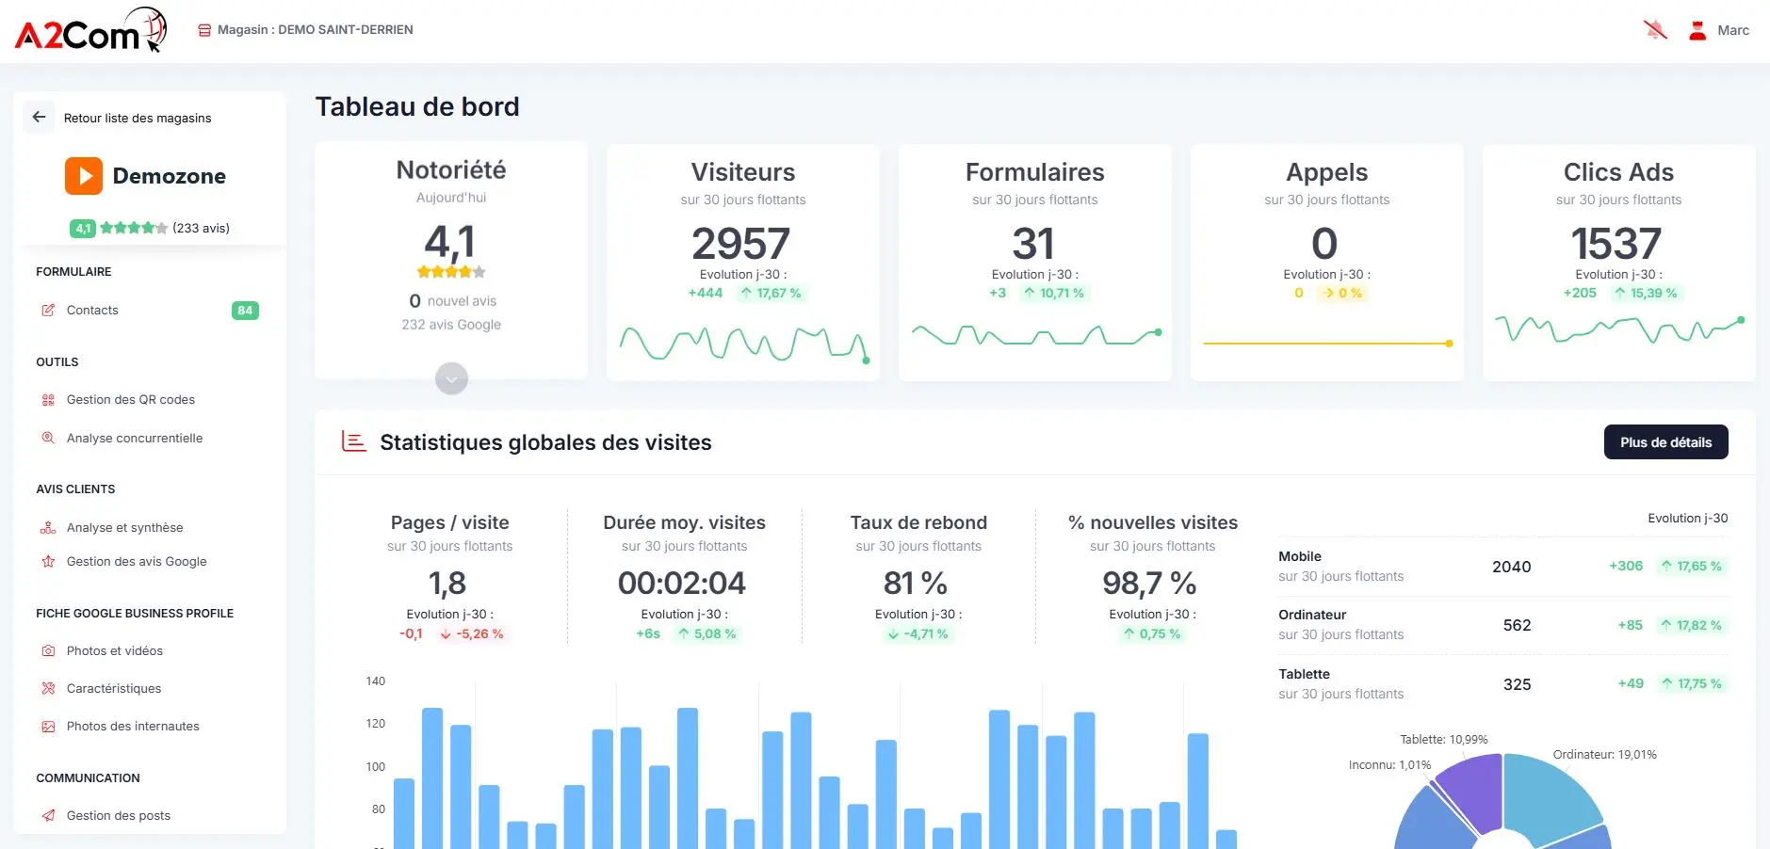
Task: Click the store icon beside Magasin label
Action: 204,30
